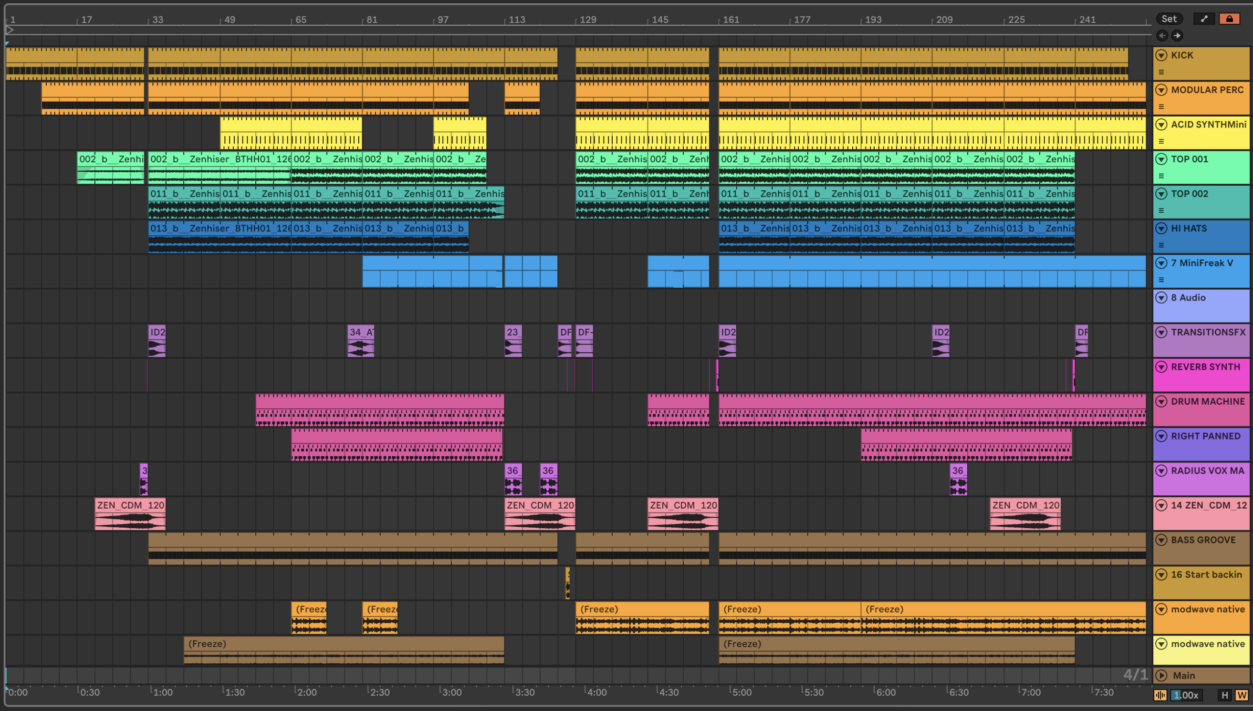Click the Set locator button

(x=1169, y=19)
